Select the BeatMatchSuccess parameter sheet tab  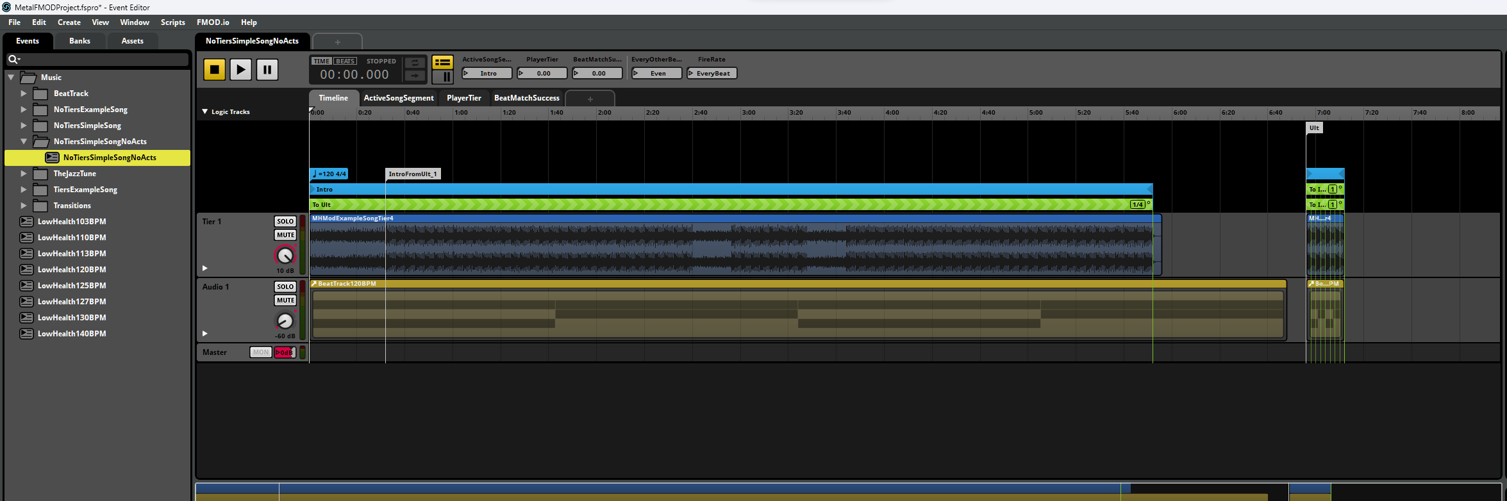click(x=527, y=98)
